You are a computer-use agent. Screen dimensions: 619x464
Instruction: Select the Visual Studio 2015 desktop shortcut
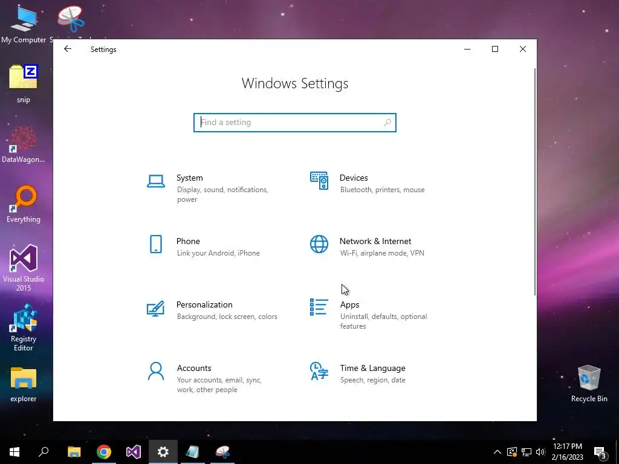(24, 268)
